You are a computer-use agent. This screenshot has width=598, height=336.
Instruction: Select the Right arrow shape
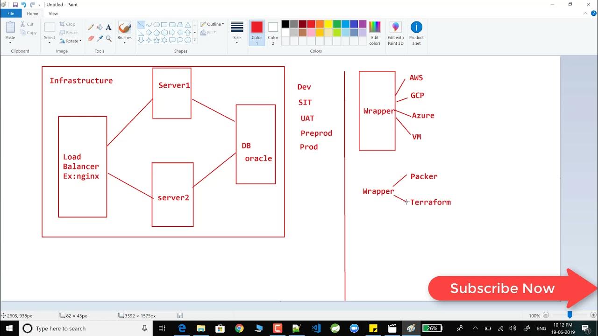(172, 33)
